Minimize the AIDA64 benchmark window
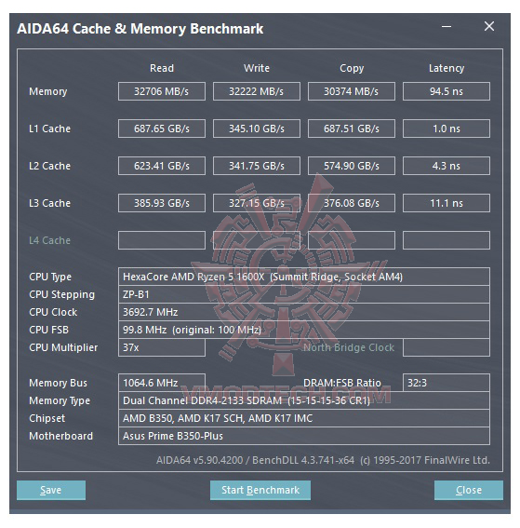The height and width of the screenshot is (528, 520). click(x=447, y=26)
